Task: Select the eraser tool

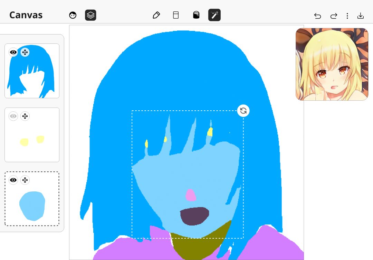Action: click(176, 15)
